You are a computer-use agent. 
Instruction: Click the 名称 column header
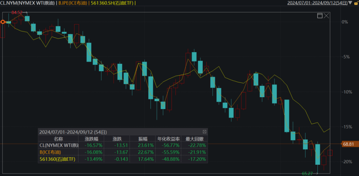pyautogui.click(x=58, y=139)
